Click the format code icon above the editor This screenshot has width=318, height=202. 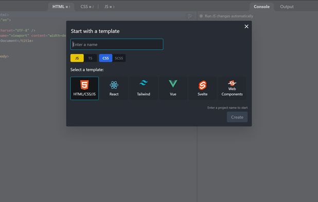click(x=190, y=16)
